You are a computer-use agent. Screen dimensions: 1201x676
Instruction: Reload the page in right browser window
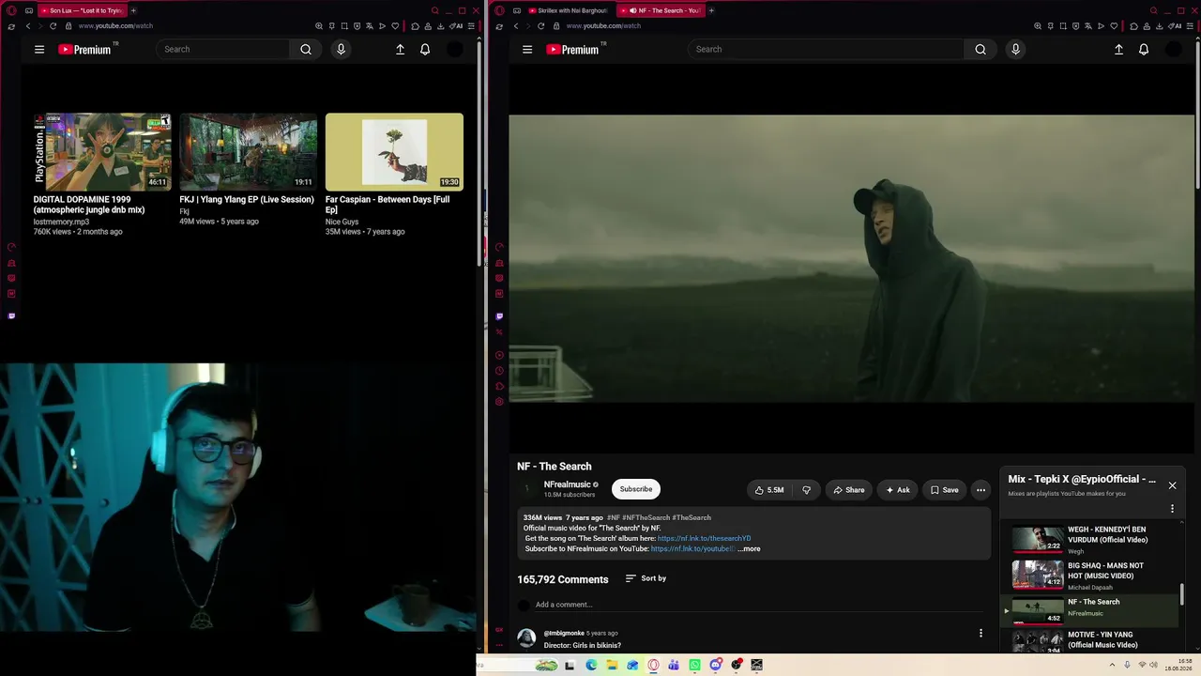(x=541, y=26)
